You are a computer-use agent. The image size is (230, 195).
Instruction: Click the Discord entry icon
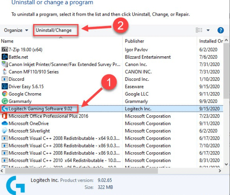coord(5,79)
